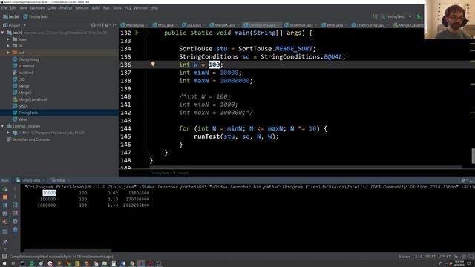Select LSD class in project tree
The image size is (475, 267).
pos(22,79)
